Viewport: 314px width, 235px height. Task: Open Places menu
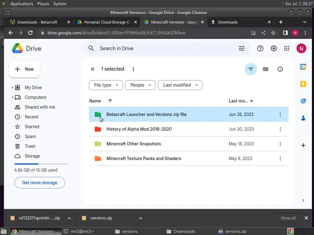pos(43,4)
